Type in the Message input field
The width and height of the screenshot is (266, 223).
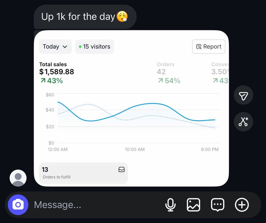95,205
